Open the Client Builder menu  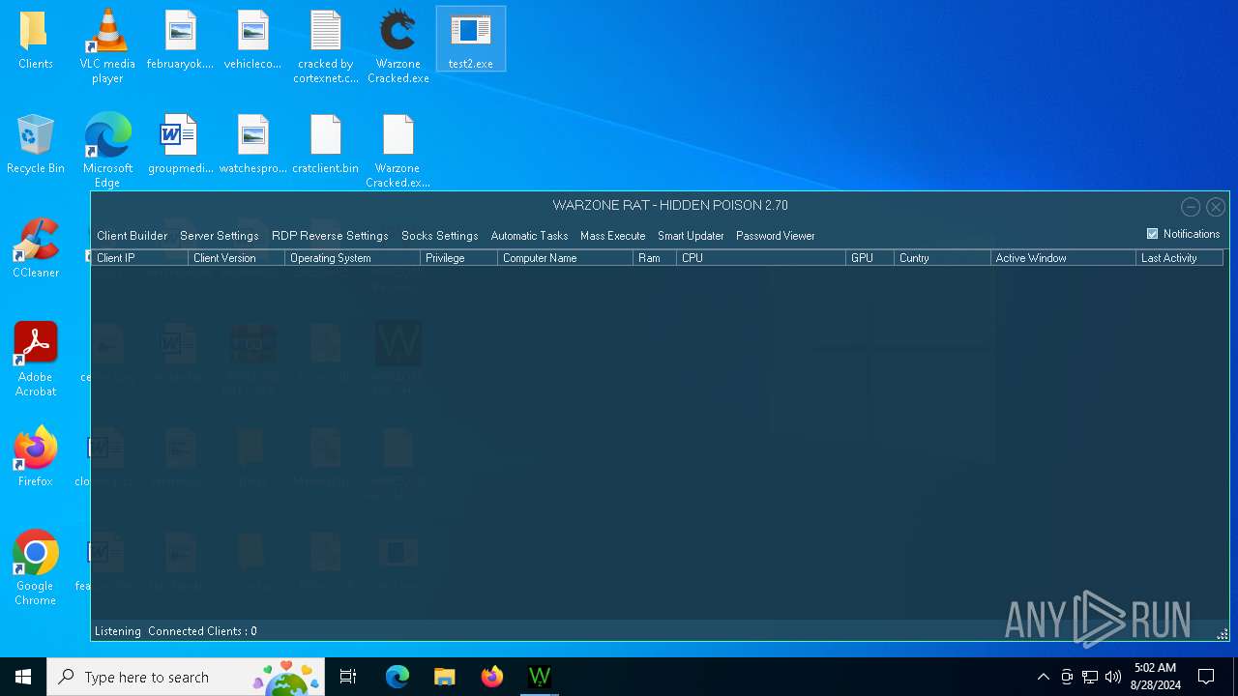[132, 236]
